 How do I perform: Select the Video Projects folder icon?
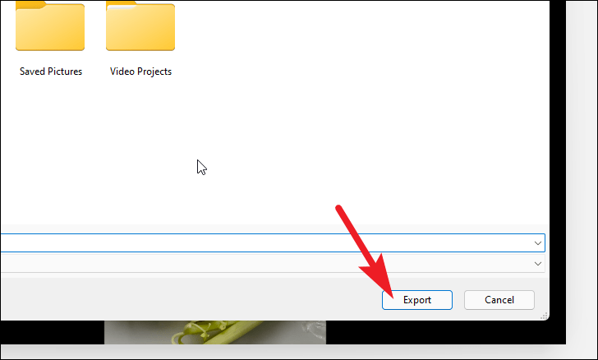tap(140, 25)
